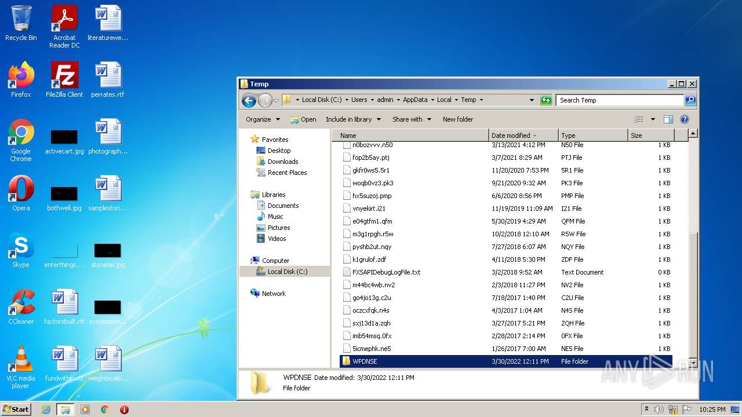The image size is (742, 417).
Task: Select the FileZilla Client desktop icon
Action: pos(64,80)
